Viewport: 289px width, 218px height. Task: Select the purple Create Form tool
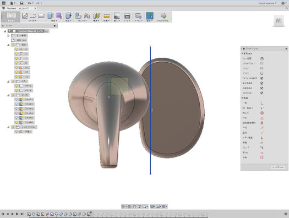(59, 15)
